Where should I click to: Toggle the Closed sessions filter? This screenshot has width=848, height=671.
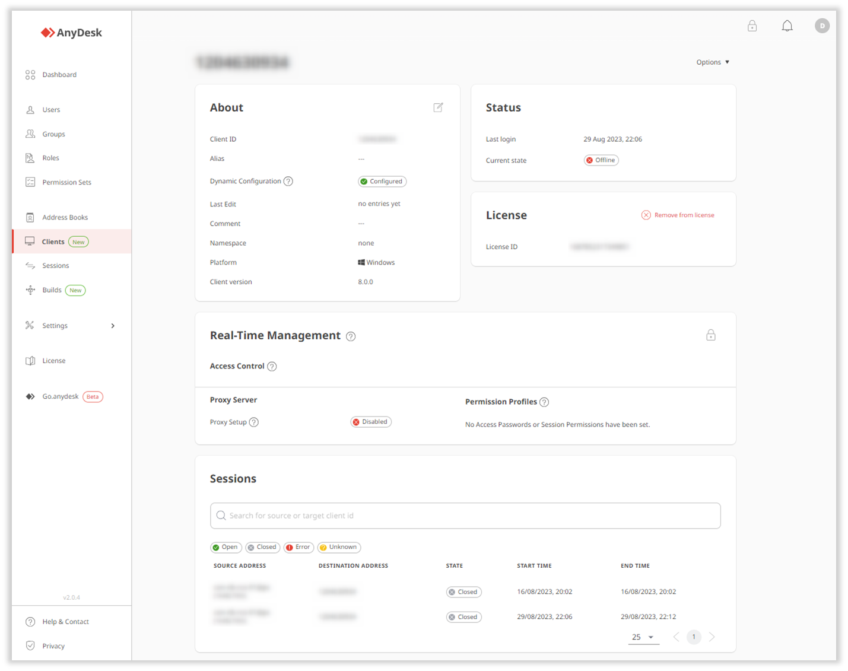(262, 547)
